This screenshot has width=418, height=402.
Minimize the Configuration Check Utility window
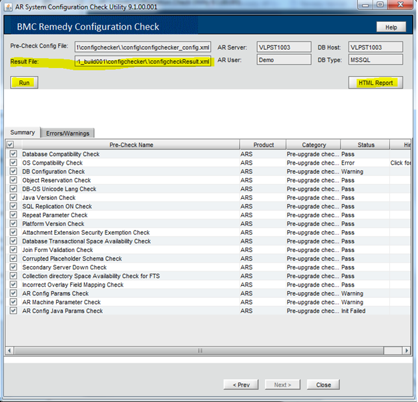tap(365, 5)
